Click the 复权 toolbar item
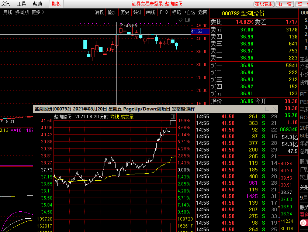 (99, 13)
